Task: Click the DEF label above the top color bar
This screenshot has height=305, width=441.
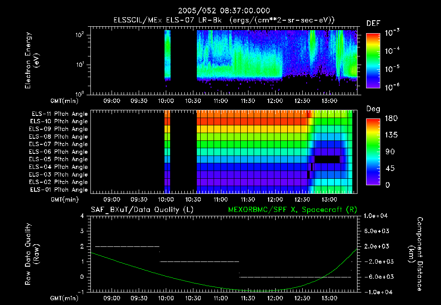Action: [x=373, y=23]
